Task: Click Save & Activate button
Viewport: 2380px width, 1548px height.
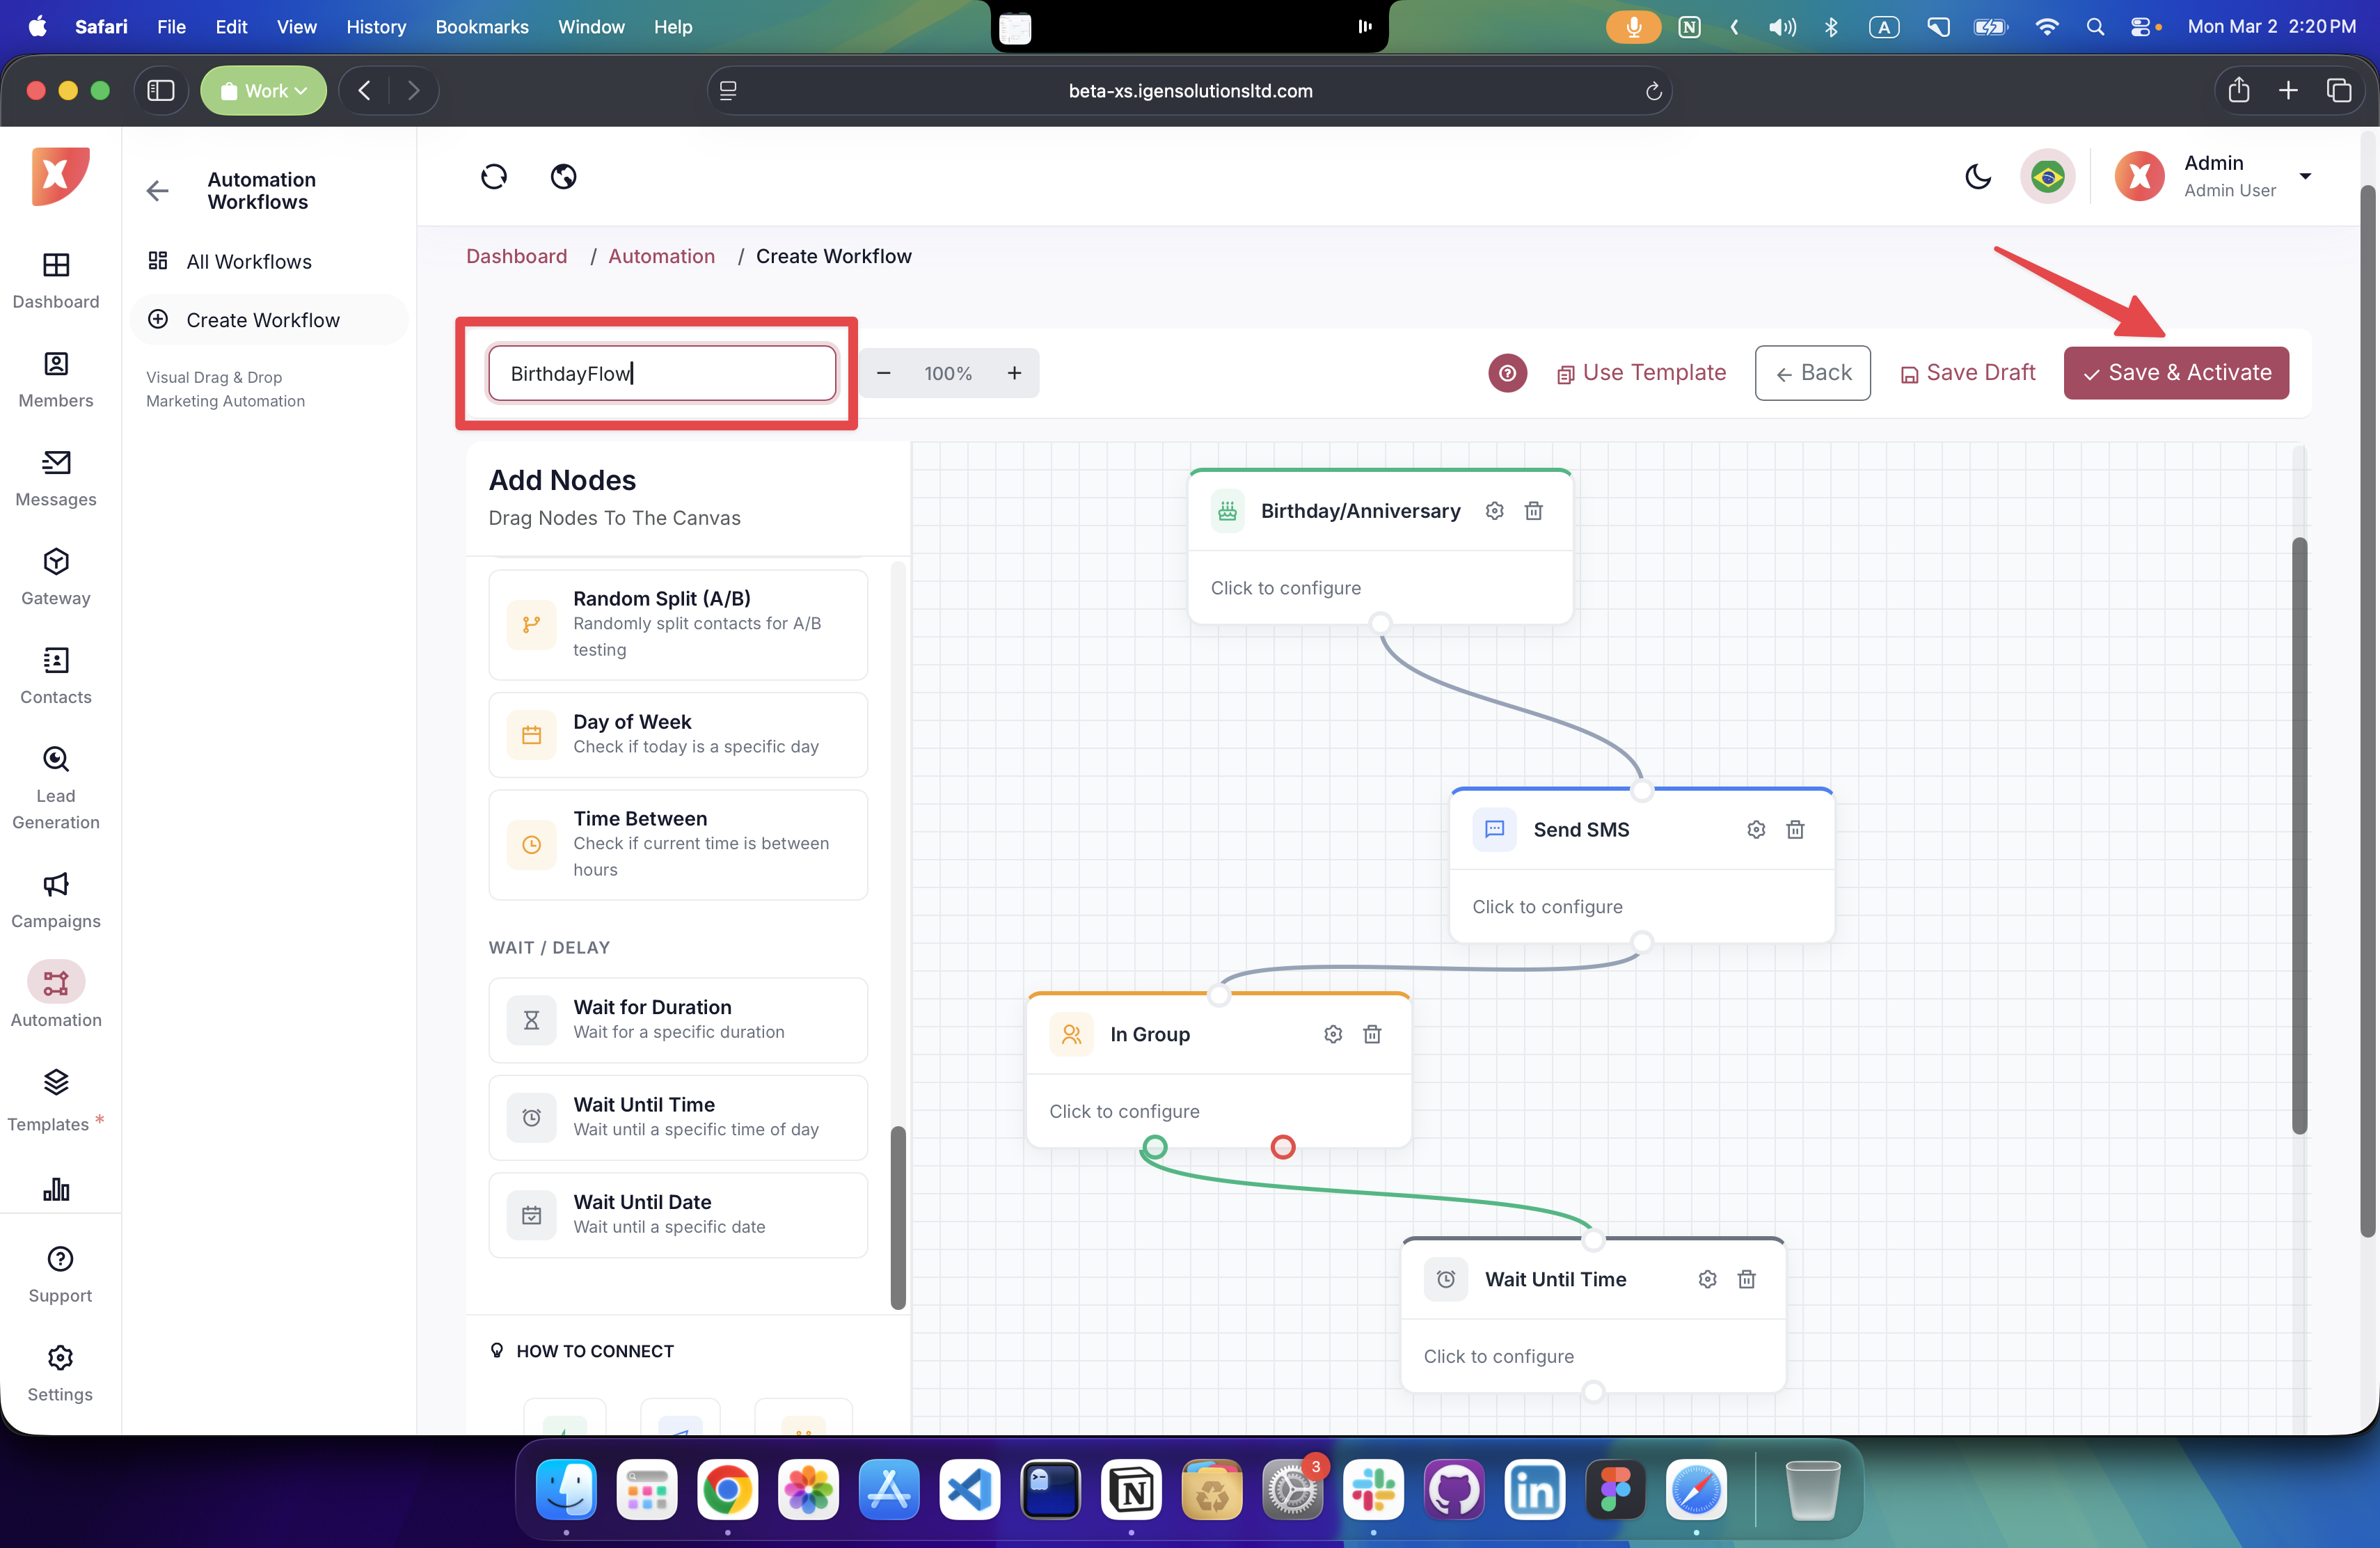Action: pyautogui.click(x=2176, y=373)
